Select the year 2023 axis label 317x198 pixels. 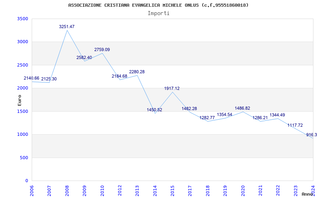pyautogui.click(x=295, y=190)
